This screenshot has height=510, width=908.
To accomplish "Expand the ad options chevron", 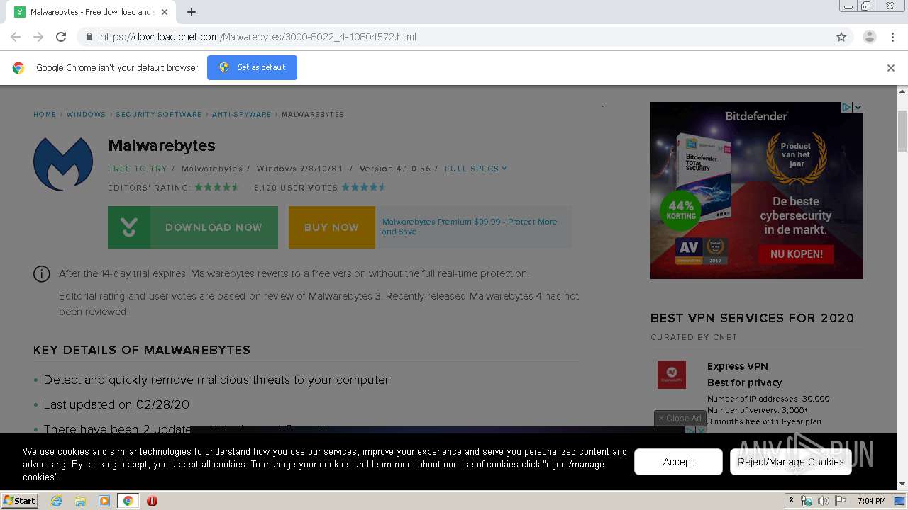I will click(858, 107).
